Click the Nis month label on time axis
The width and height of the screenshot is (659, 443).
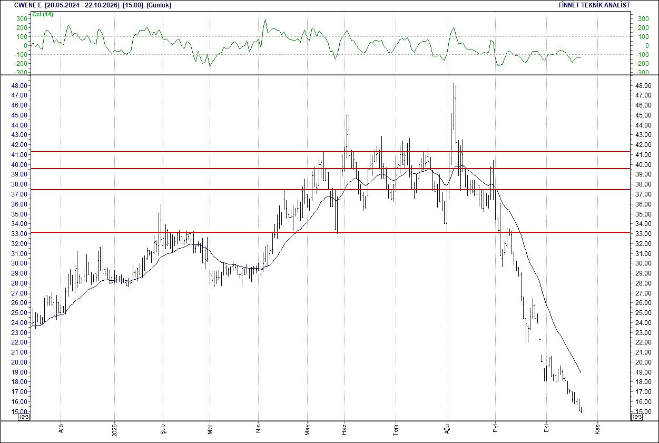pos(258,427)
